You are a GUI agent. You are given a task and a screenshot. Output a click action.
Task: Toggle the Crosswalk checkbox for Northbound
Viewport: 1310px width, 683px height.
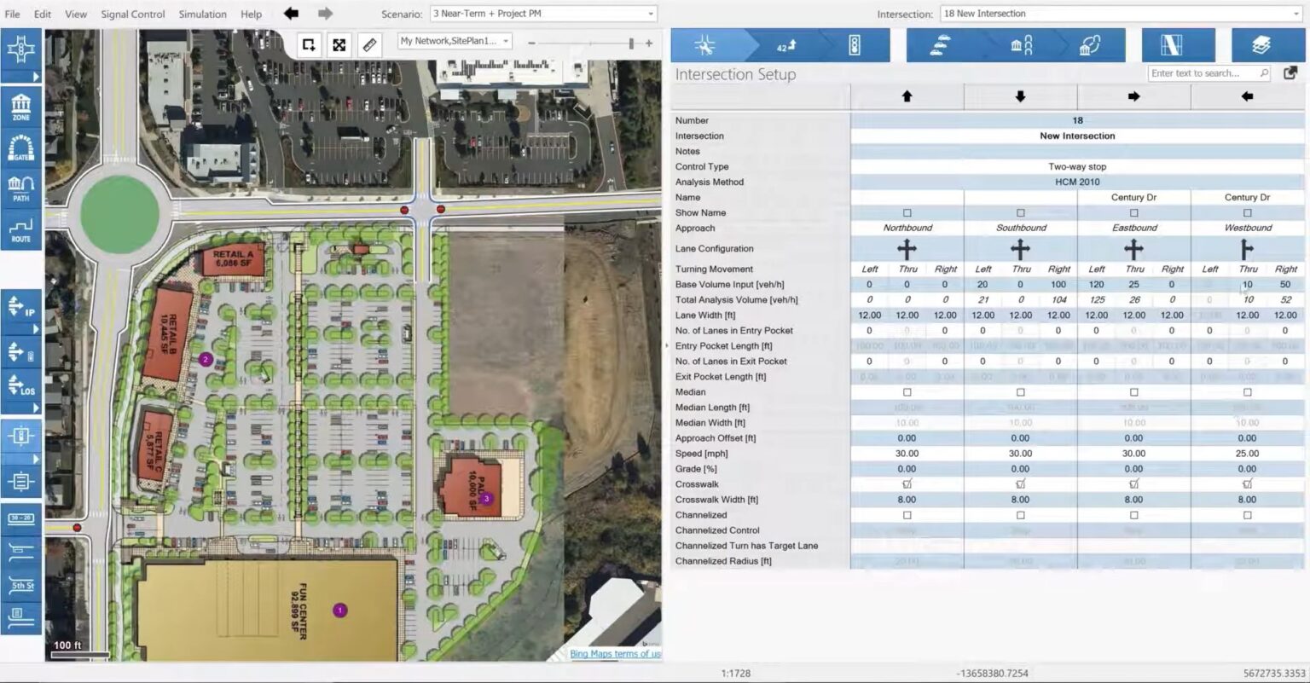pyautogui.click(x=907, y=483)
